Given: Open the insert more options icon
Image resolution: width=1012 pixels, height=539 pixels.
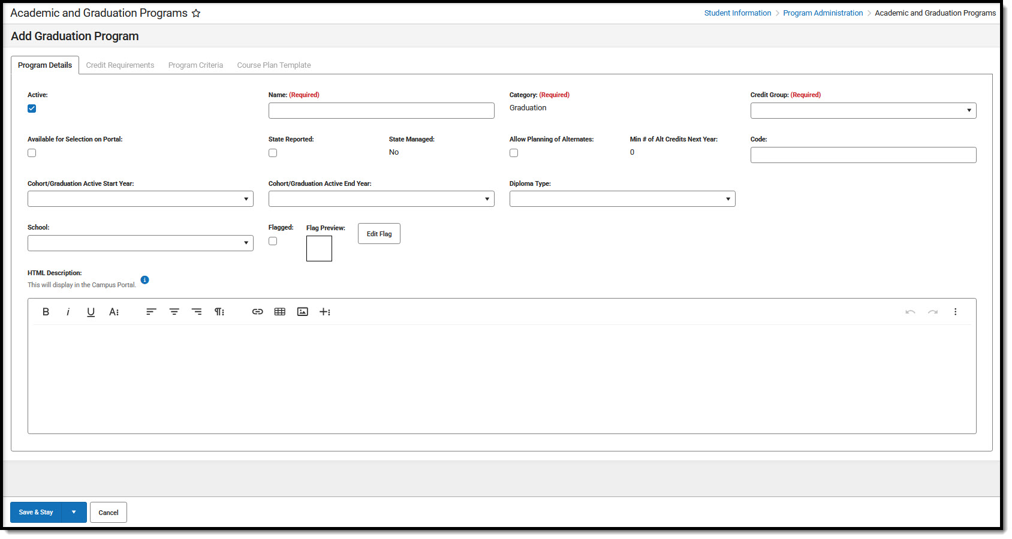Looking at the screenshot, I should [325, 312].
